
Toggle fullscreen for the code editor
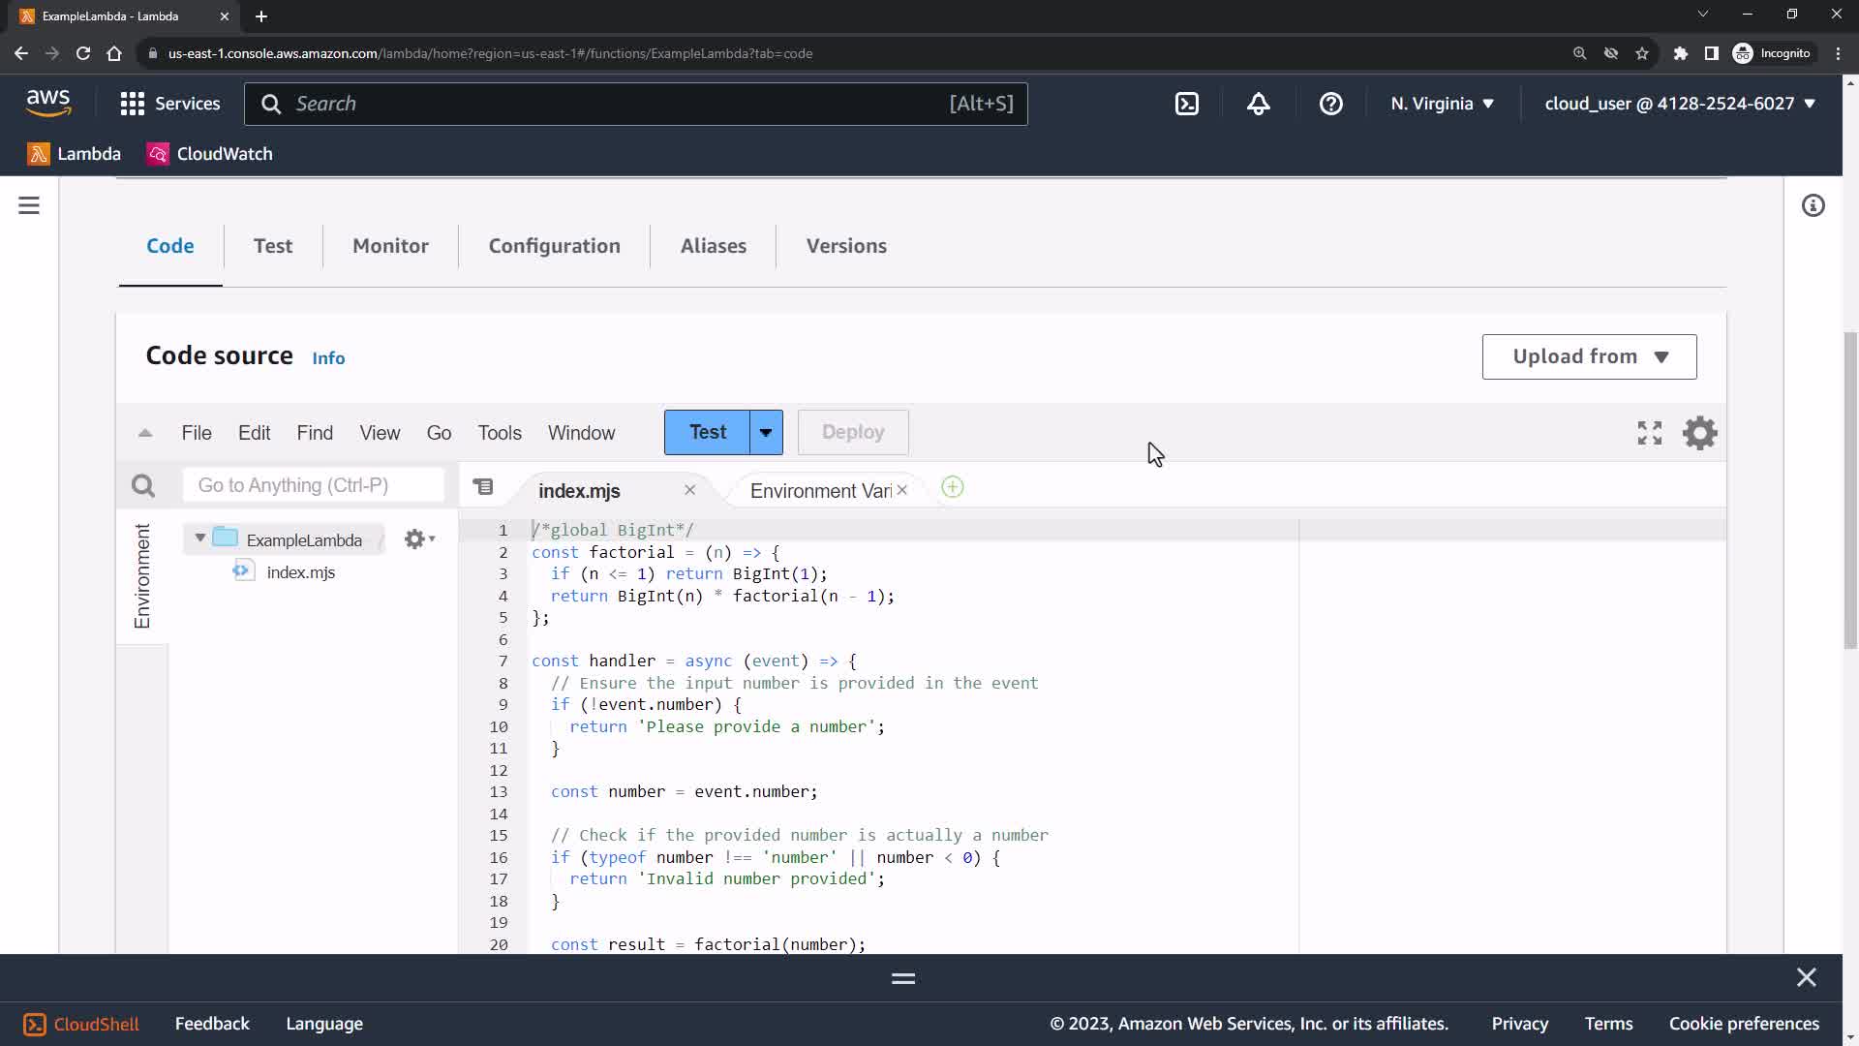pos(1649,433)
